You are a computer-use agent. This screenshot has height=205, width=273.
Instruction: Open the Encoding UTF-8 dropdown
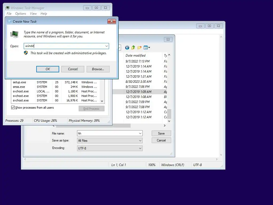tap(140, 148)
